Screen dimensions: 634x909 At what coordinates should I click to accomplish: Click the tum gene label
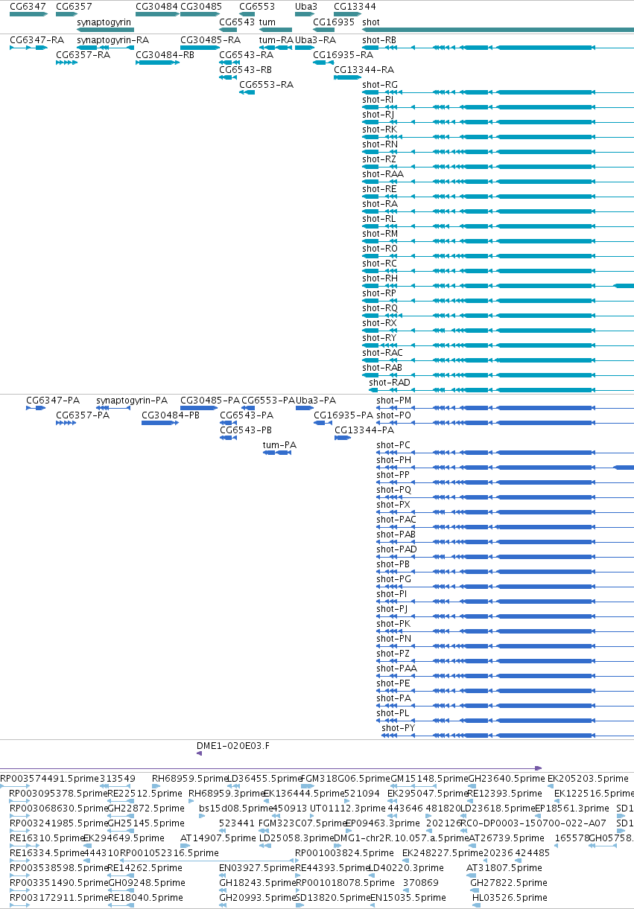point(267,22)
